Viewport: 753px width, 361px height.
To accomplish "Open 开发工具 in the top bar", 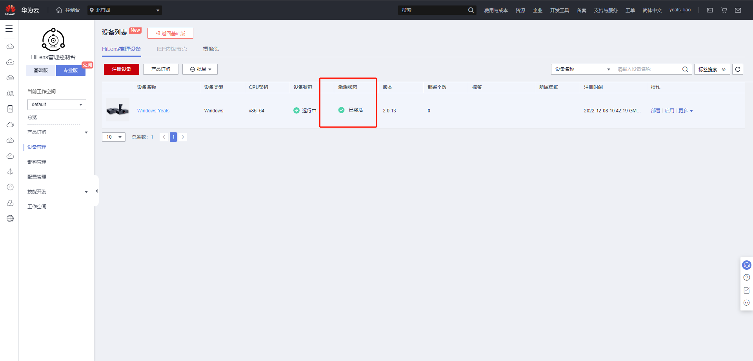I will click(559, 10).
